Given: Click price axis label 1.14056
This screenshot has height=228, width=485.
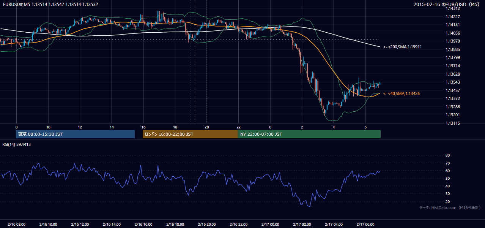Looking at the screenshot, I should click(453, 33).
